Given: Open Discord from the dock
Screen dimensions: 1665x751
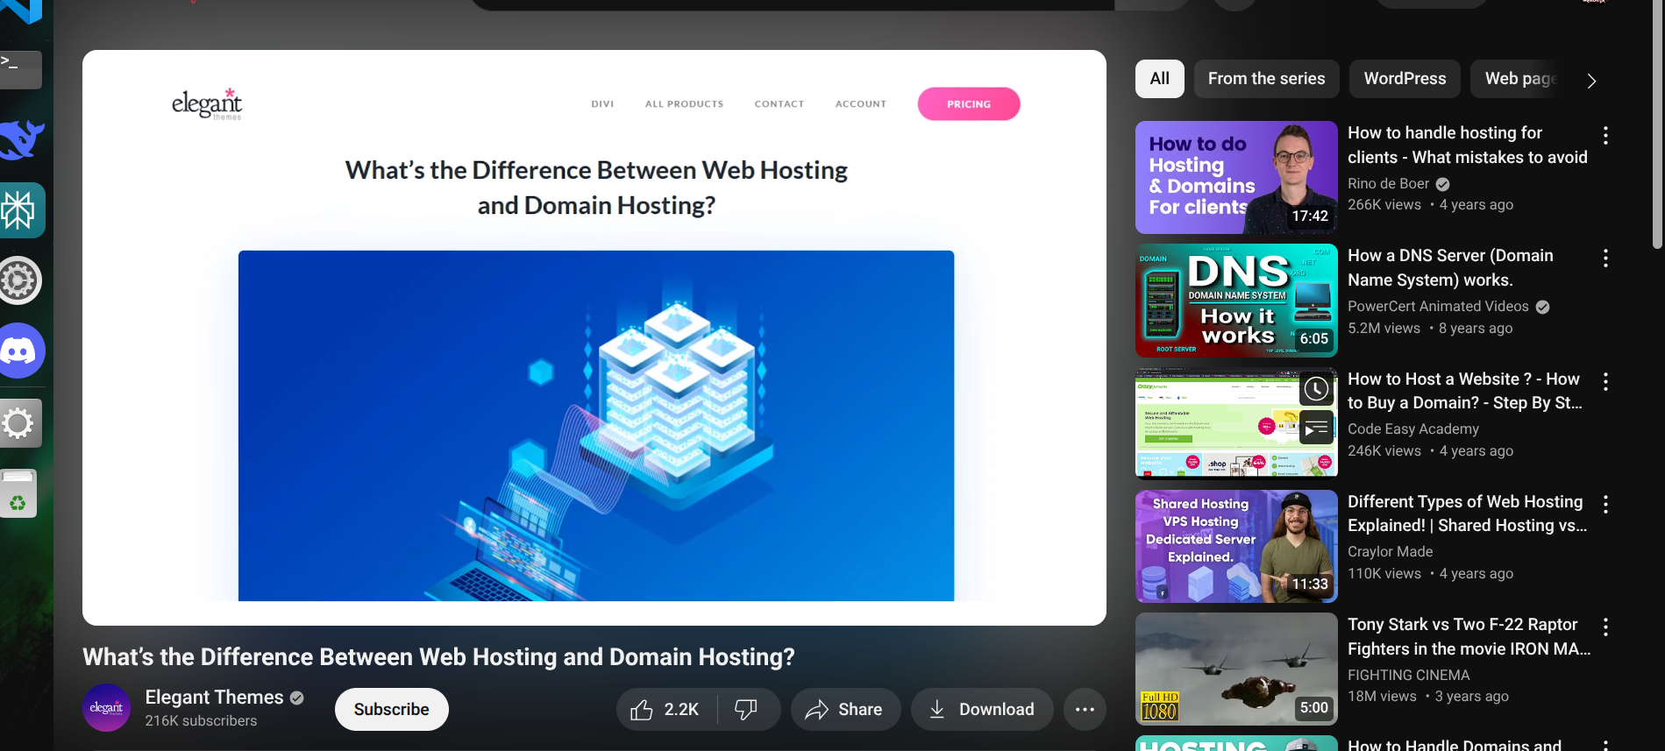Looking at the screenshot, I should tap(21, 351).
